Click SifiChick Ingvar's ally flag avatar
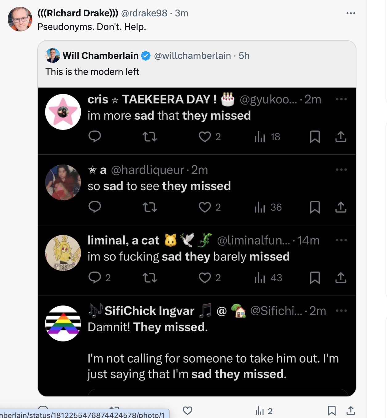387x418 pixels. pos(63,323)
